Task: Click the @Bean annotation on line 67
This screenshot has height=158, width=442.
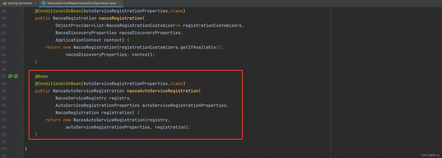Action: point(41,76)
